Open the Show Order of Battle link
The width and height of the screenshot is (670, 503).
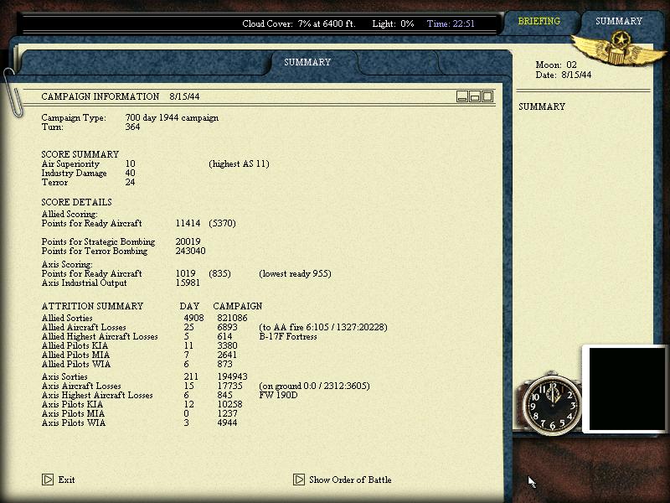click(x=350, y=480)
